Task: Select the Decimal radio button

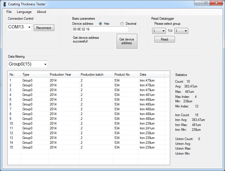Action: pos(122,24)
